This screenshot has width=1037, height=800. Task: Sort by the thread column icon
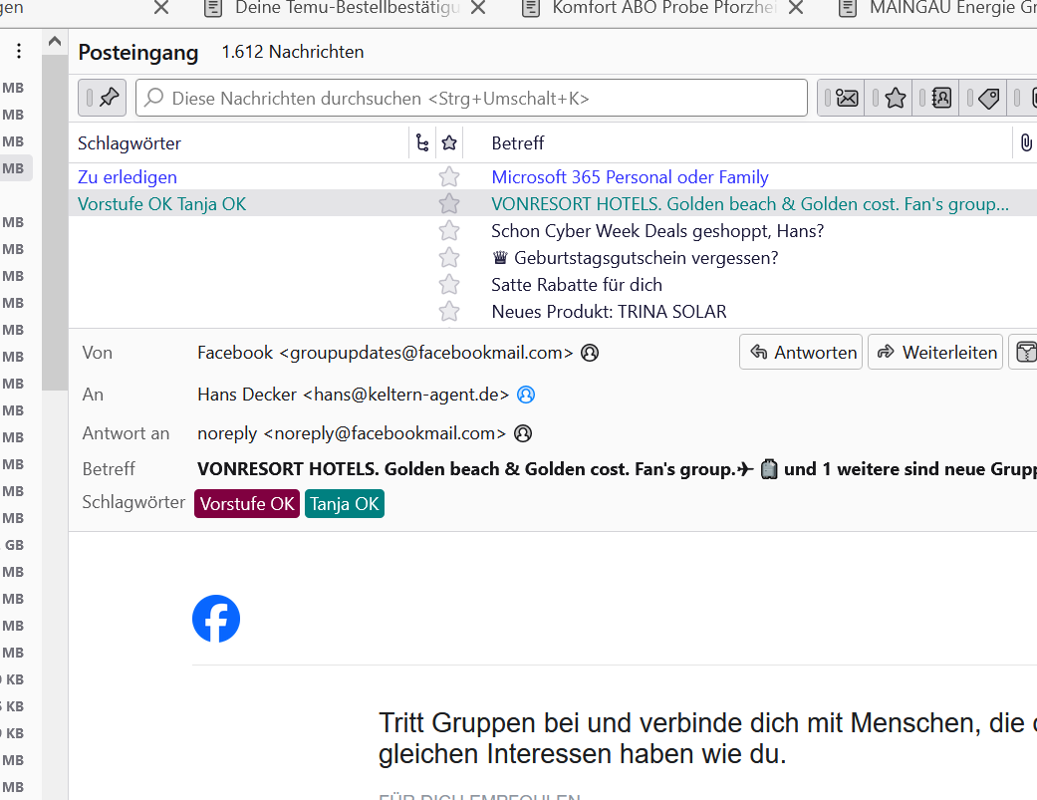[x=422, y=143]
